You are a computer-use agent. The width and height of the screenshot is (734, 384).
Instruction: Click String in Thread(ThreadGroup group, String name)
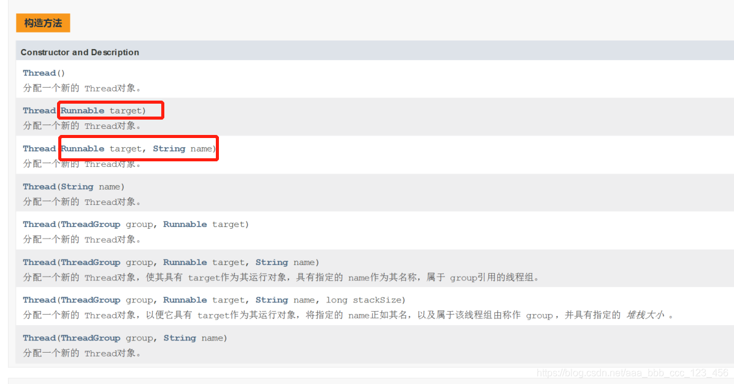coord(180,337)
